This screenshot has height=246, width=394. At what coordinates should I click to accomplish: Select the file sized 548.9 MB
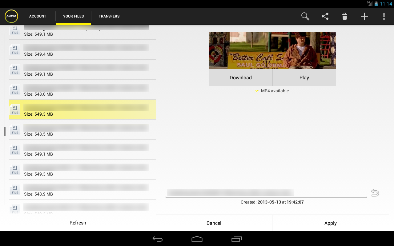click(x=82, y=189)
